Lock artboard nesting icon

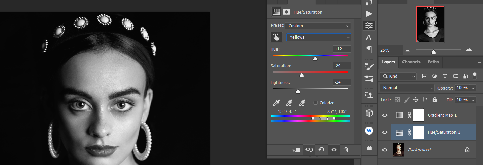[425, 100]
